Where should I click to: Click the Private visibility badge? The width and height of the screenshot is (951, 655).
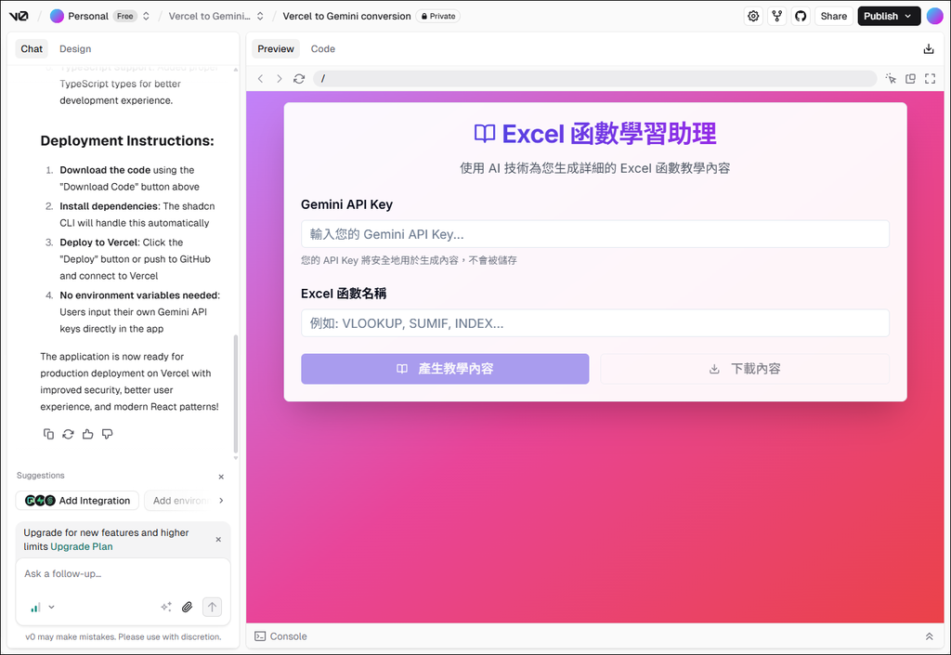438,17
